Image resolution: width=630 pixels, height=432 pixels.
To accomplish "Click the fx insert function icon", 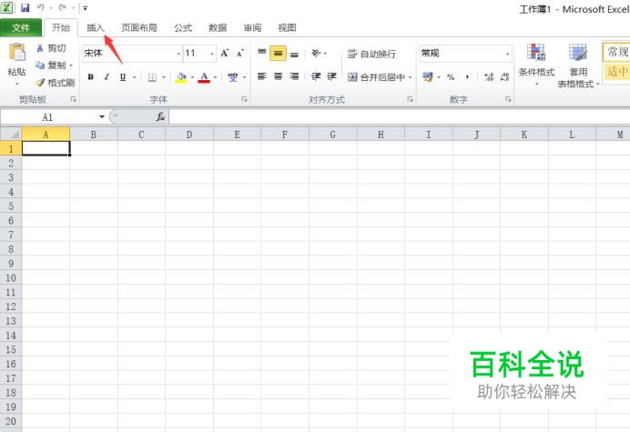I will pos(161,116).
